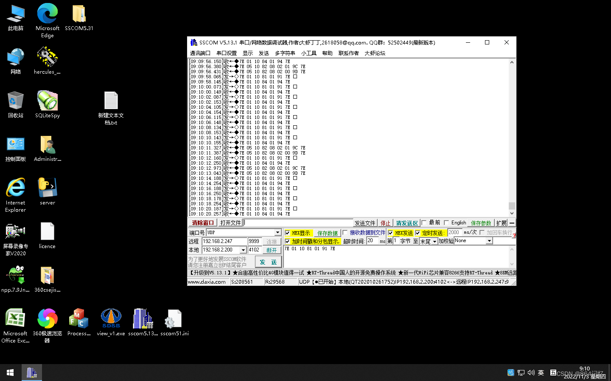611x381 pixels.
Task: Select the sscom51.ini file icon
Action: pyautogui.click(x=174, y=322)
